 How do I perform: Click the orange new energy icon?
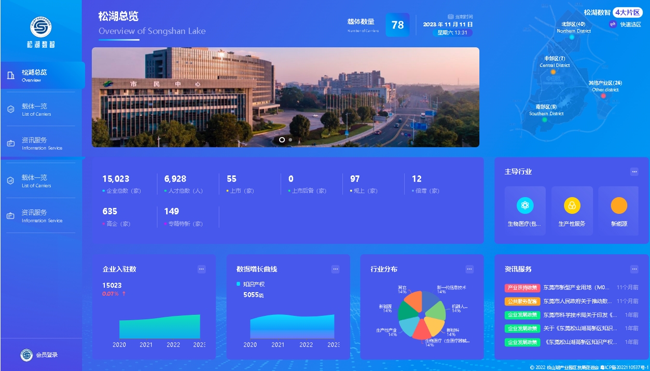[619, 205]
